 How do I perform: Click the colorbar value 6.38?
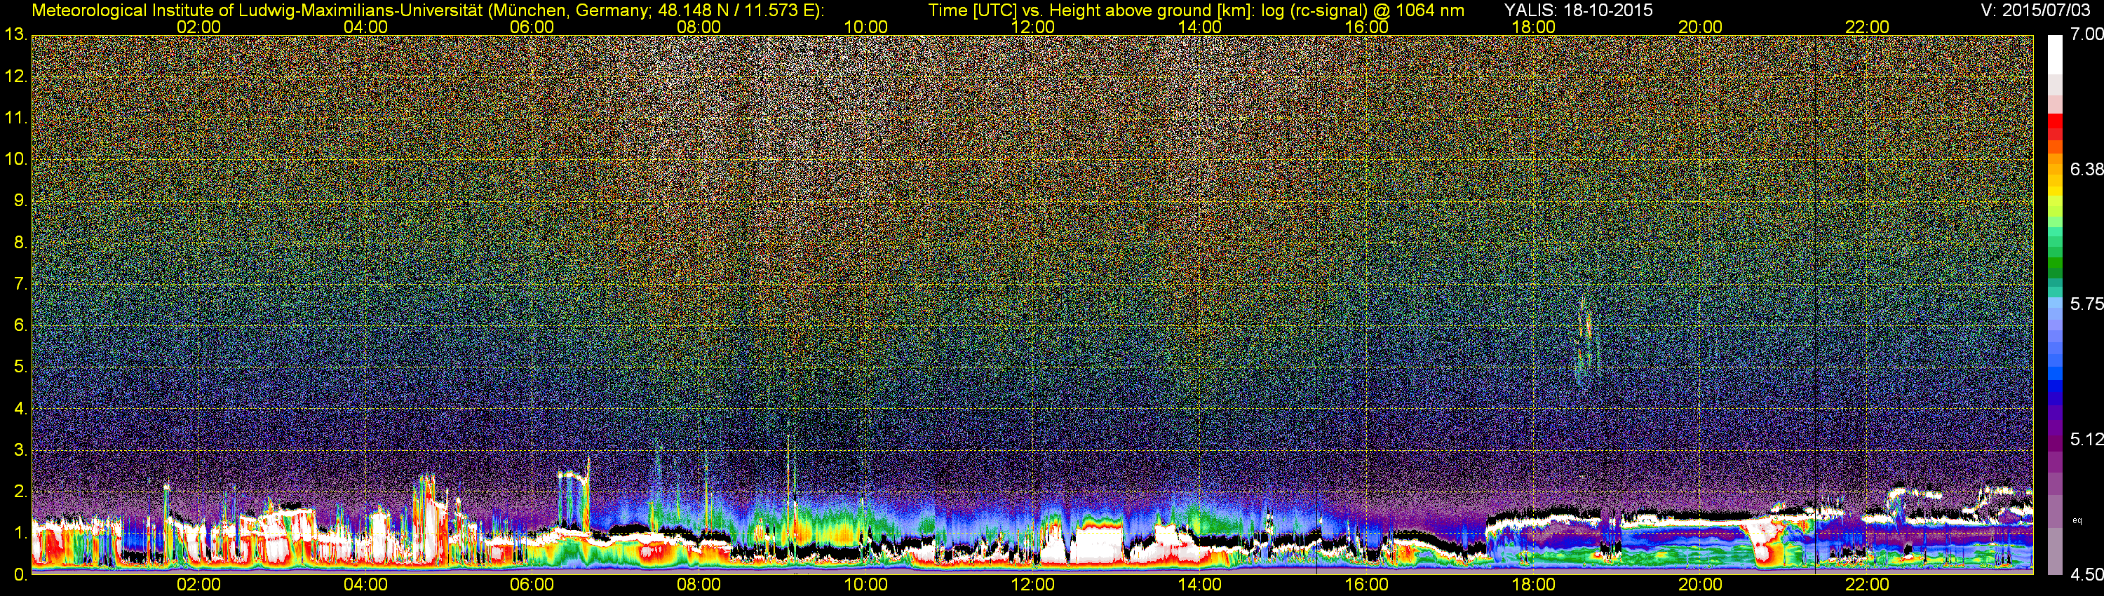2086,169
